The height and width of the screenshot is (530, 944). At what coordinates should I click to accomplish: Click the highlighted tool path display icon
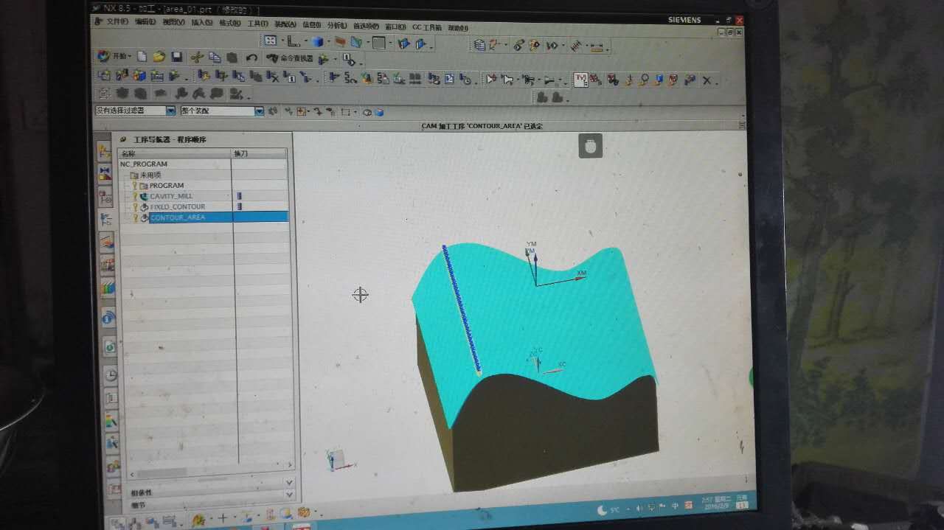pos(580,79)
